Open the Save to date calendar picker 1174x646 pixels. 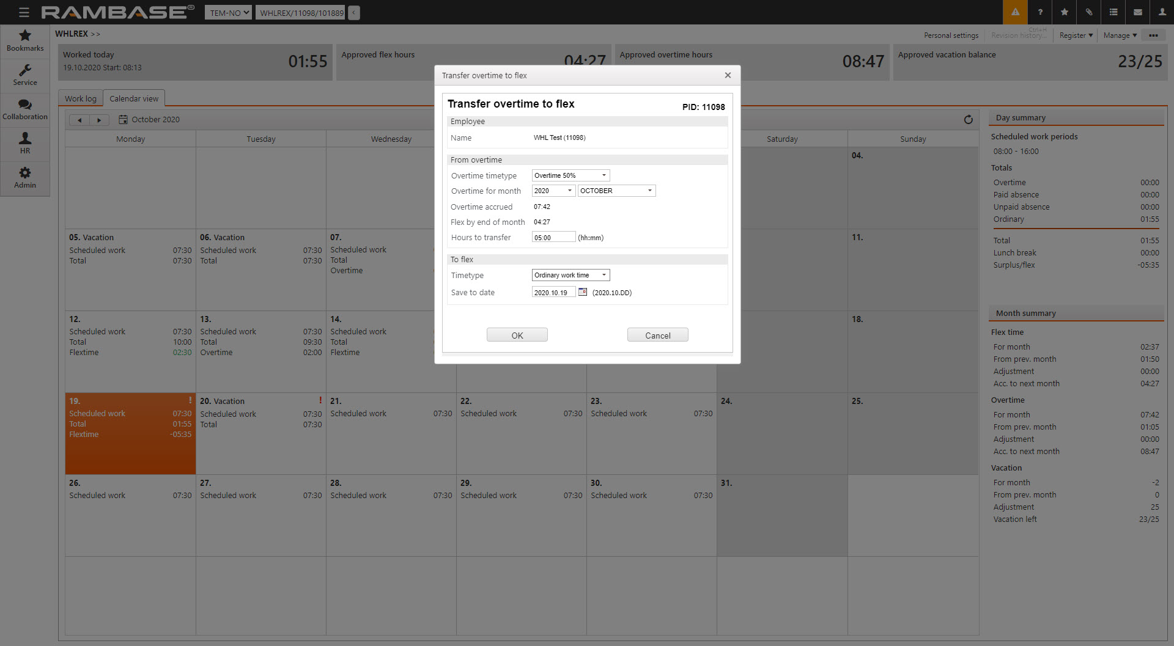click(583, 292)
